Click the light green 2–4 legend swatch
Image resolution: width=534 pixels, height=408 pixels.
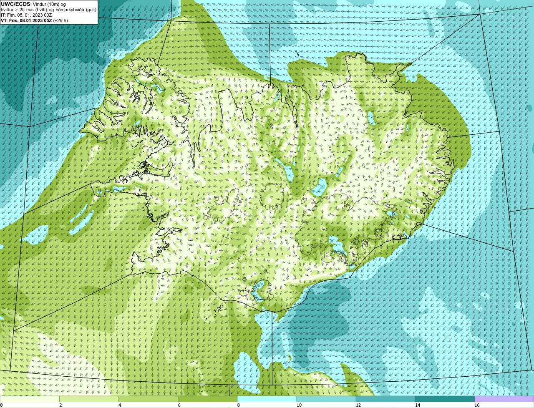pos(89,399)
